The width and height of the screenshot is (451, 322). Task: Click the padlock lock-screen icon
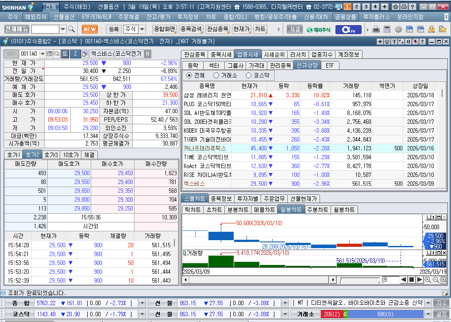click(x=432, y=29)
